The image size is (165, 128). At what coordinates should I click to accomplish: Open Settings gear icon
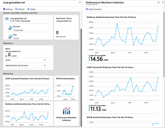4,9
